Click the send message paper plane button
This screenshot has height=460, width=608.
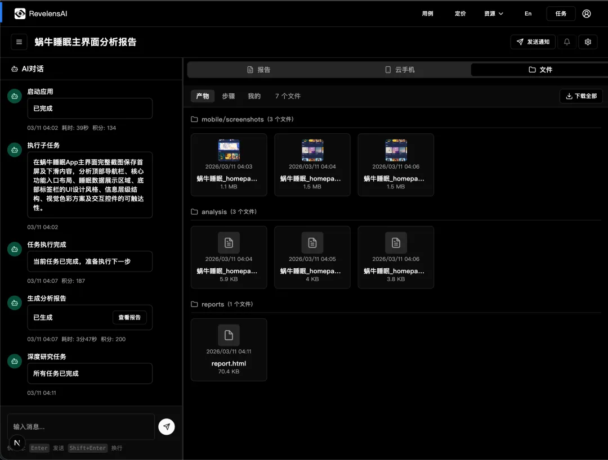click(166, 427)
